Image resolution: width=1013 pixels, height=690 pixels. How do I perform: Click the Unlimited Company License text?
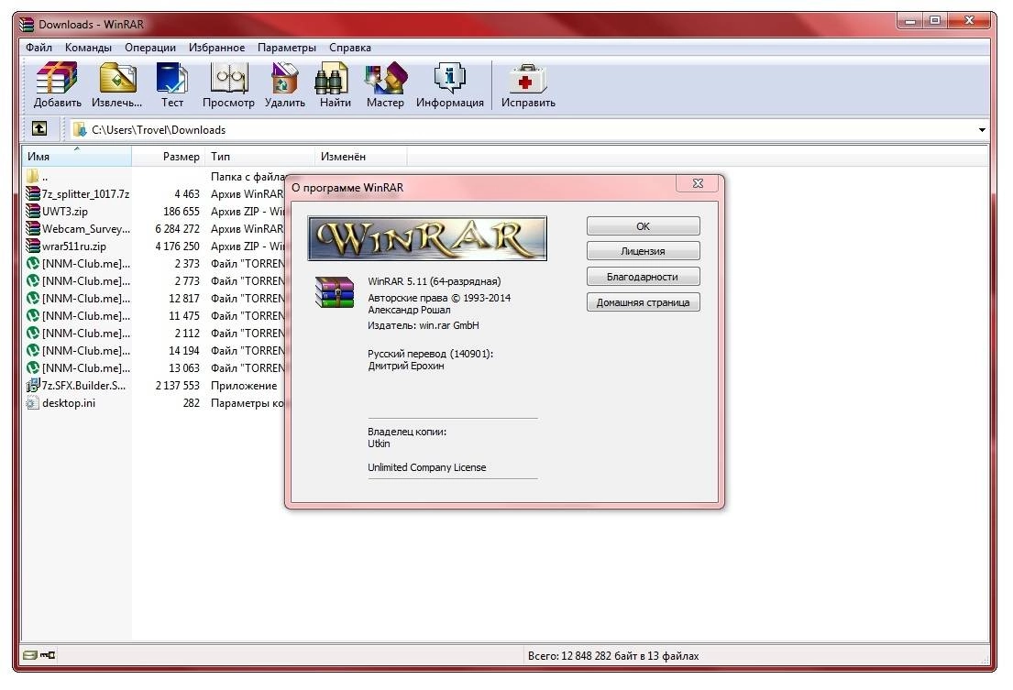pyautogui.click(x=426, y=467)
